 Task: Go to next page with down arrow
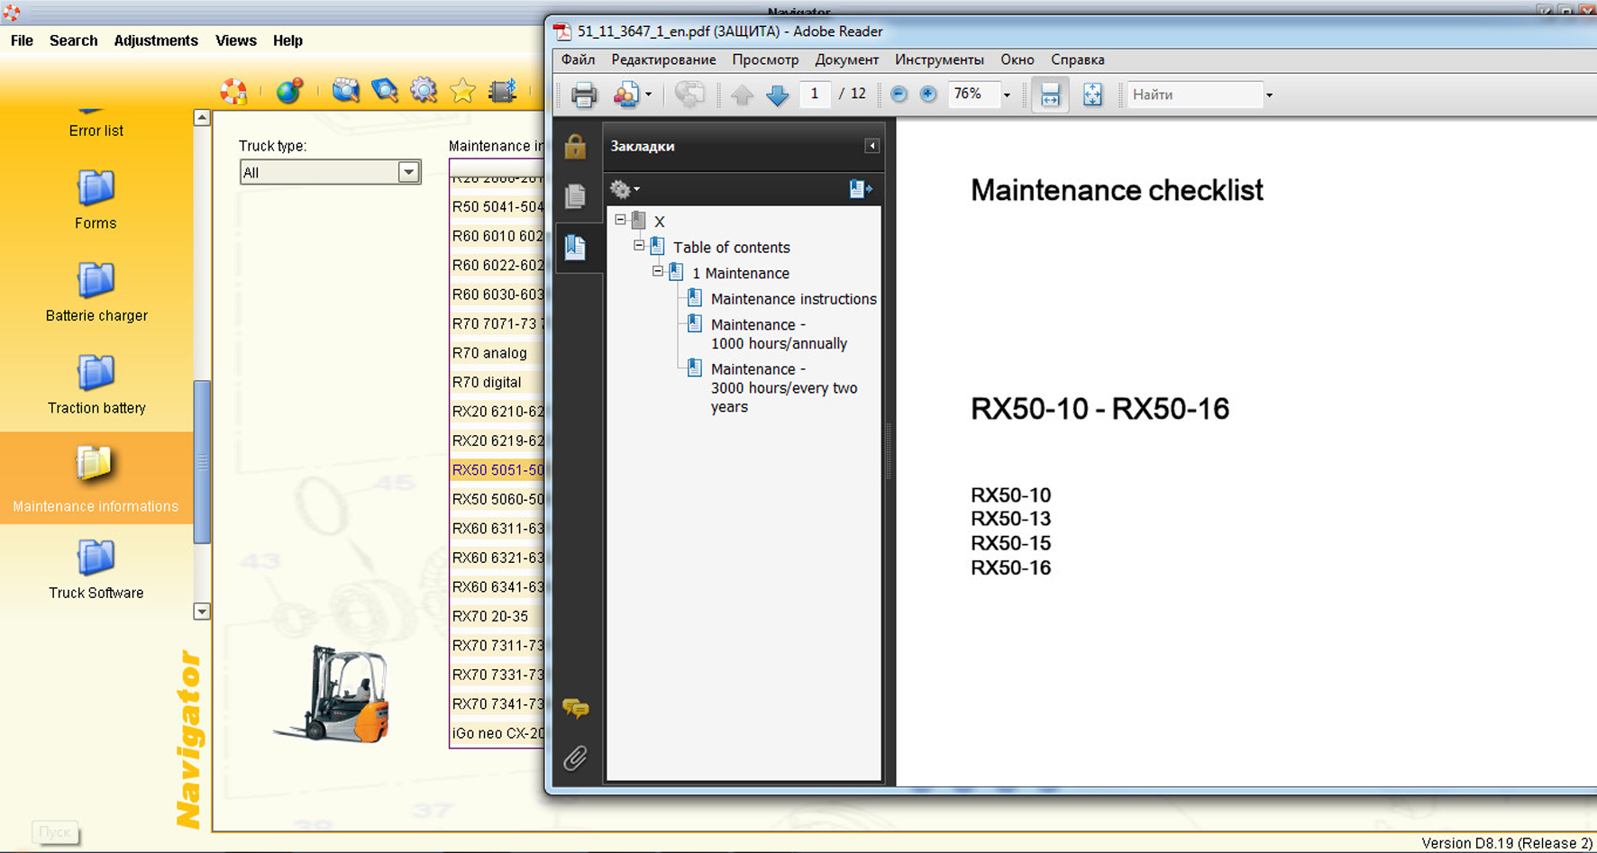click(777, 95)
